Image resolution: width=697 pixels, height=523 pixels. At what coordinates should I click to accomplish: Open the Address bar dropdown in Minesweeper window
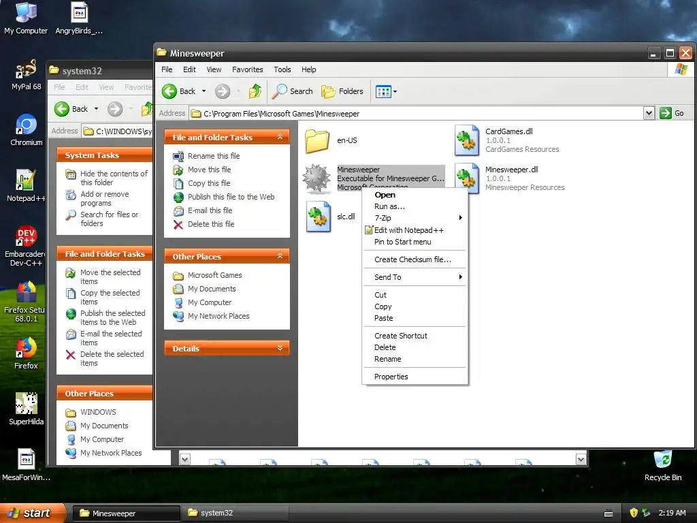(649, 113)
